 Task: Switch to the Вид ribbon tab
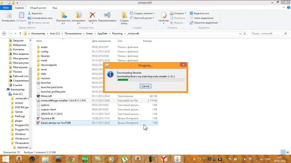(55, 8)
